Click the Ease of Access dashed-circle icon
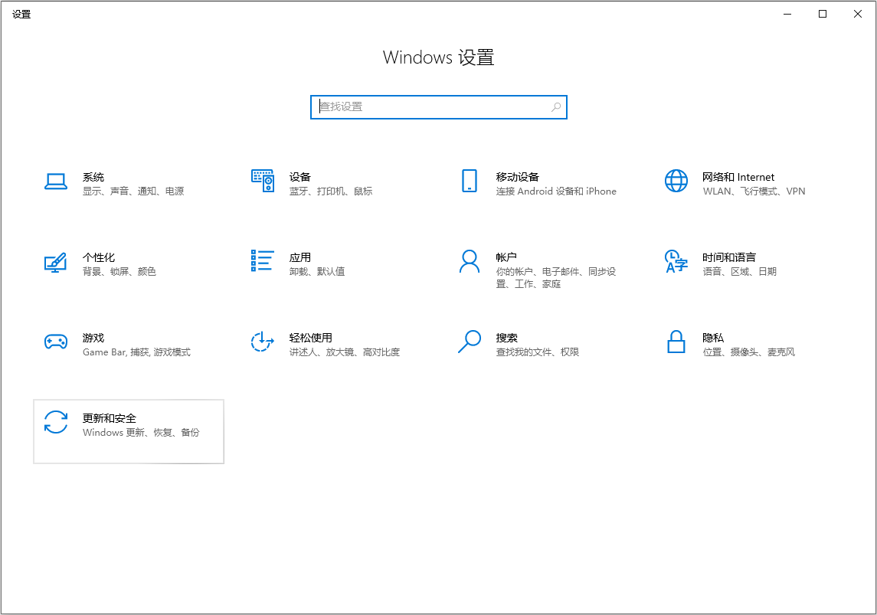The image size is (877, 615). click(263, 342)
